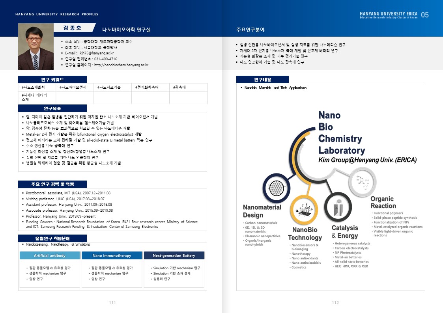
Task: Open the nanobiochem.hanyang.ac.kr homepage link
Action: click(x=121, y=65)
